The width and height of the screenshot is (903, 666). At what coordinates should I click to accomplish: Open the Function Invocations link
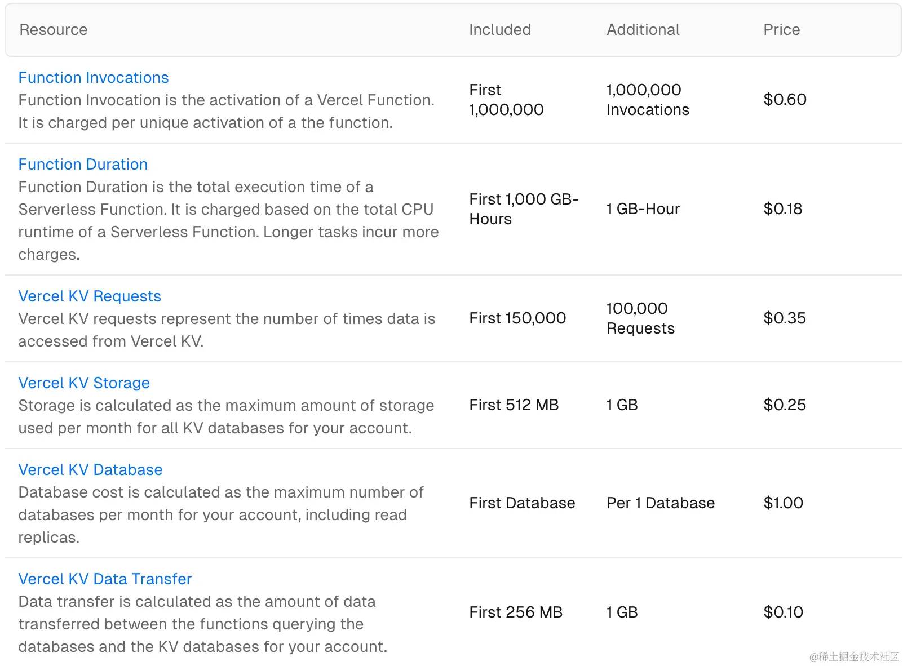pos(94,78)
